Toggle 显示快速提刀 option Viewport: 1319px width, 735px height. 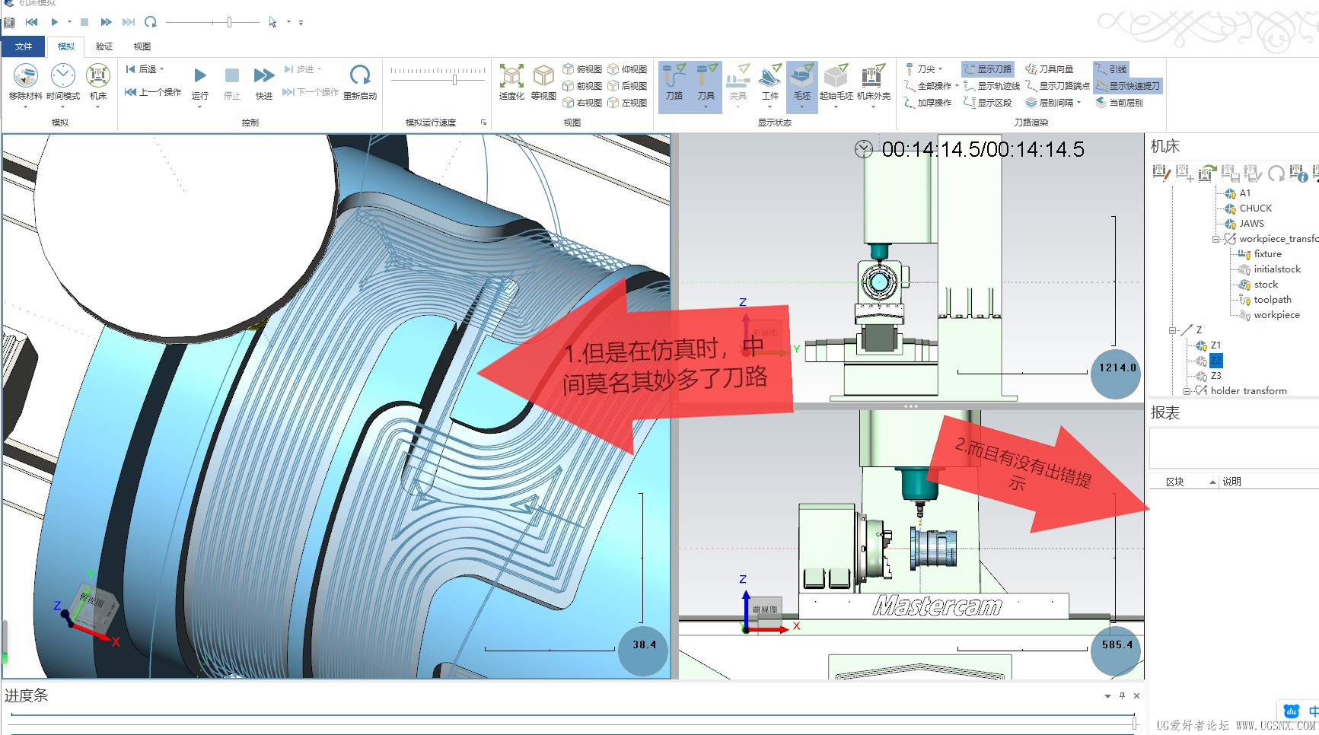tap(1128, 86)
